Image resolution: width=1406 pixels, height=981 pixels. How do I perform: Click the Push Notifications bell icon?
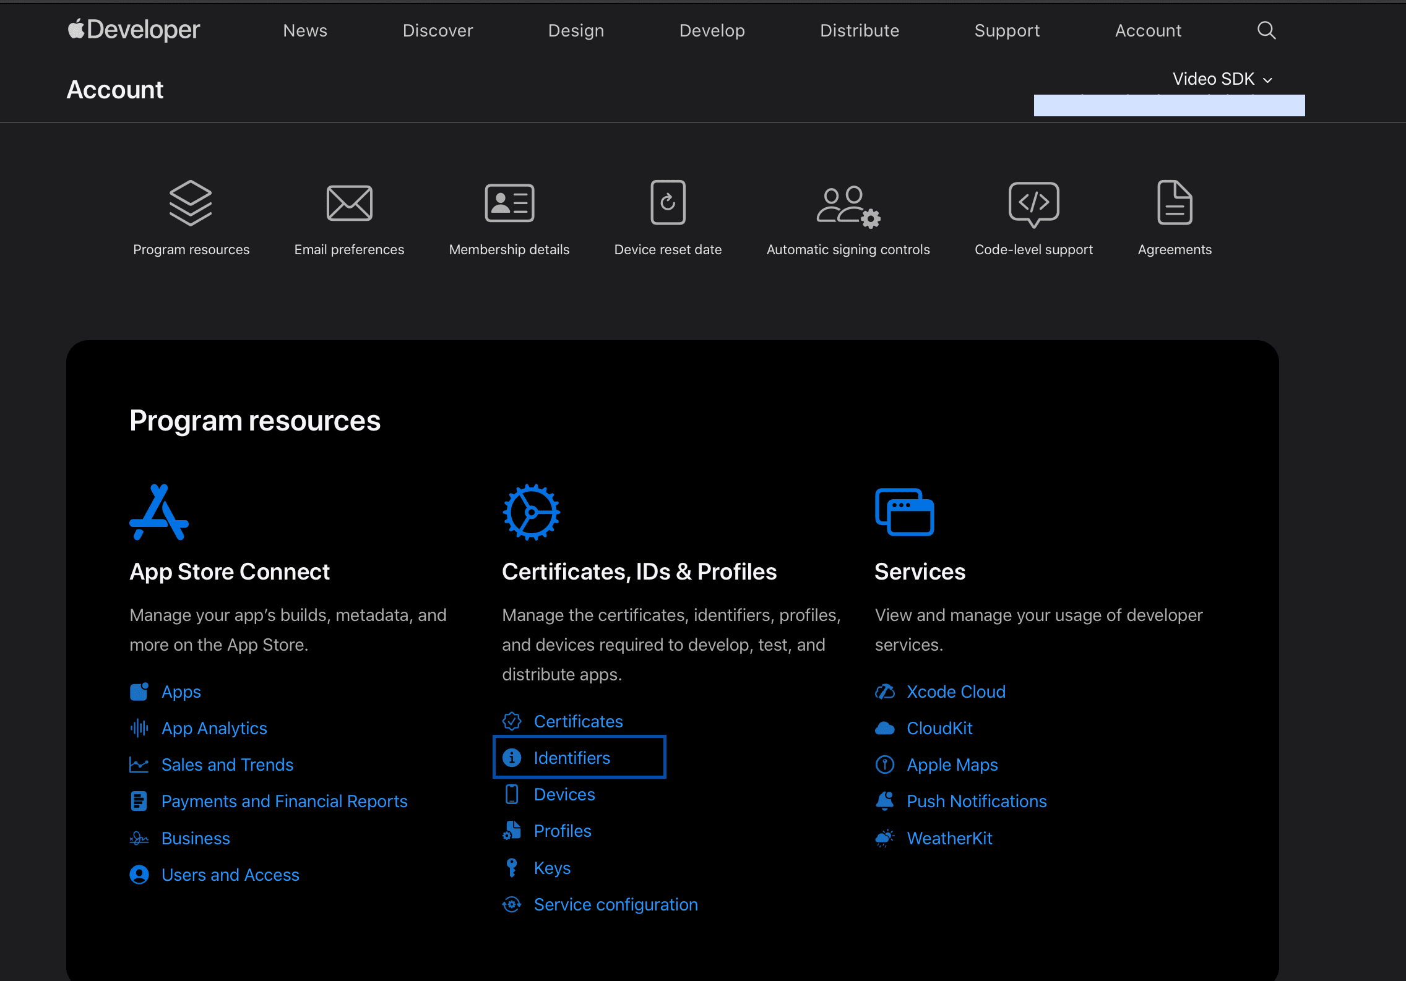[x=885, y=801]
